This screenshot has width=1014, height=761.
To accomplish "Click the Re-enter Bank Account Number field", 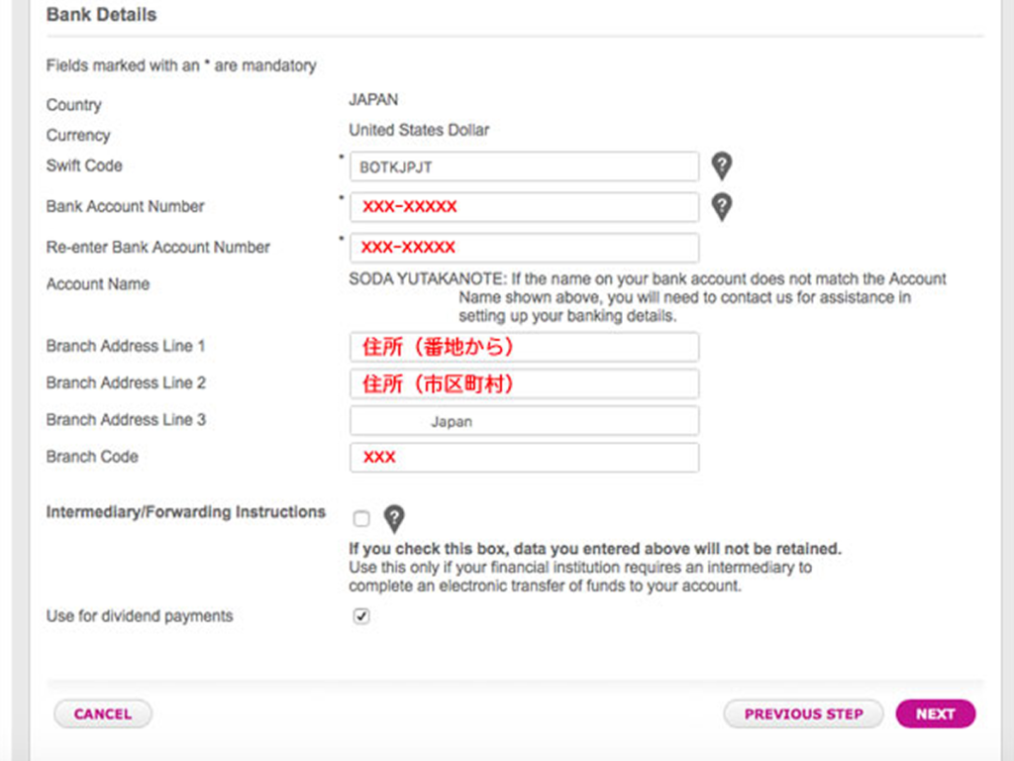I will click(x=524, y=247).
